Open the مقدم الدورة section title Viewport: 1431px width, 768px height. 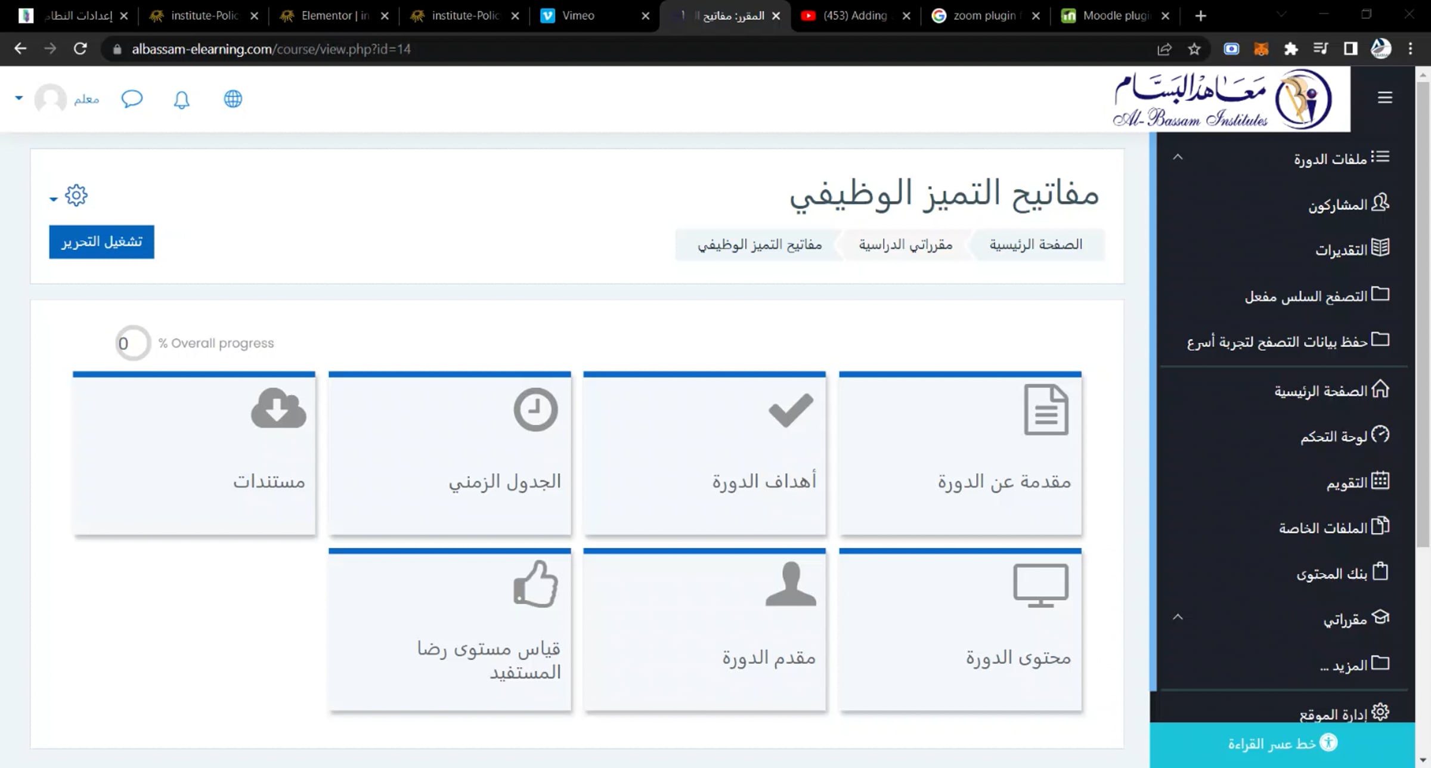click(x=769, y=658)
